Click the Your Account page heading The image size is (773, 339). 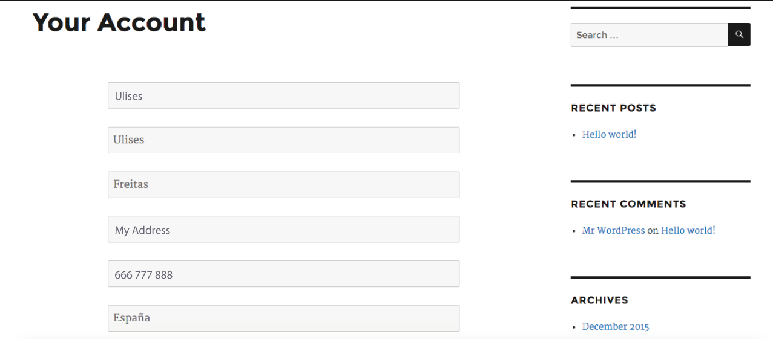pyautogui.click(x=119, y=22)
